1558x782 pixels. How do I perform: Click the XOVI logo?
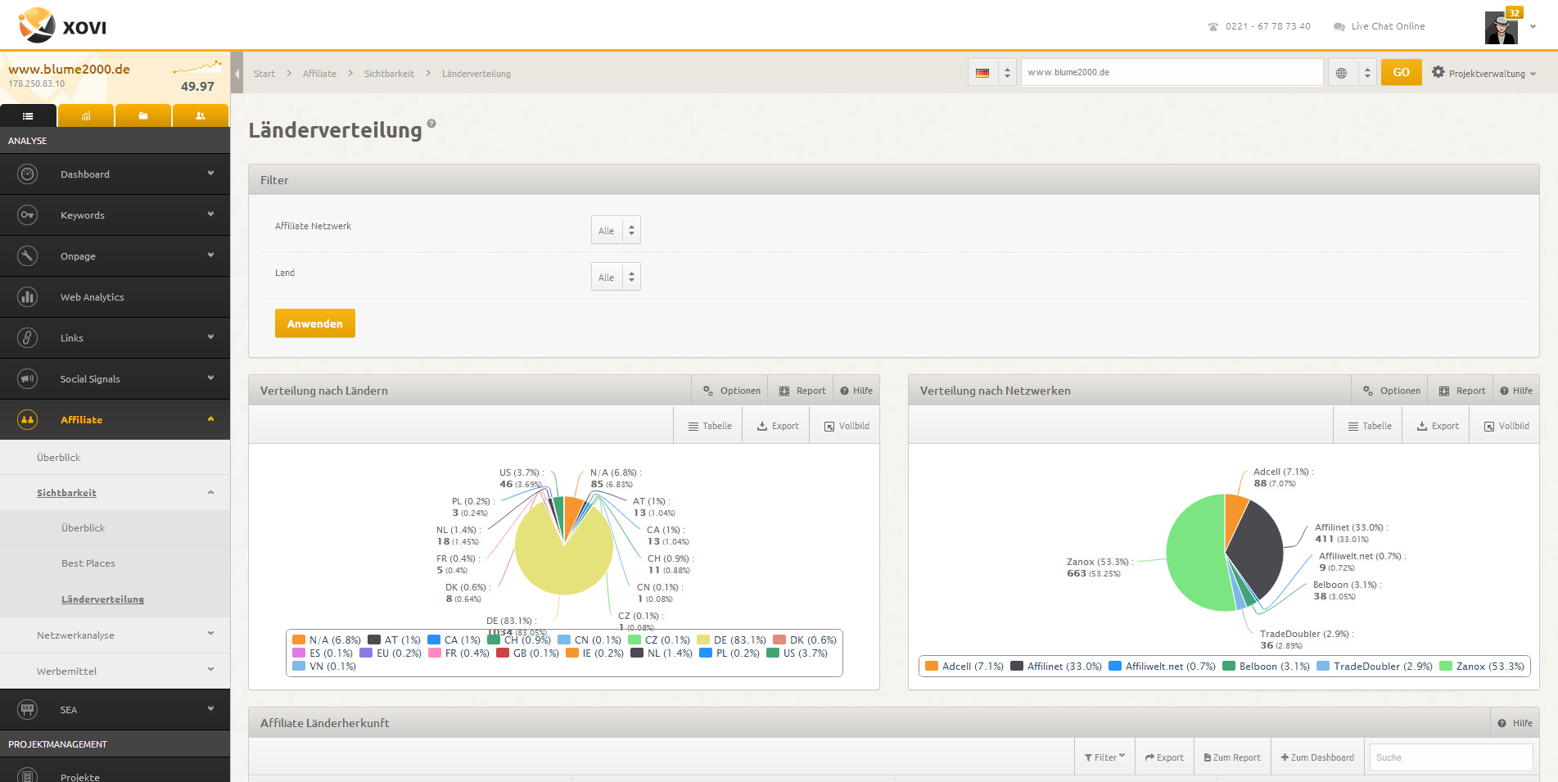[62, 25]
